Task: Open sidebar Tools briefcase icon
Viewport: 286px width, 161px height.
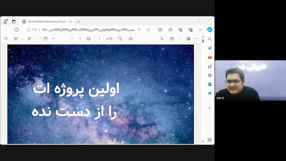Action: (210, 57)
